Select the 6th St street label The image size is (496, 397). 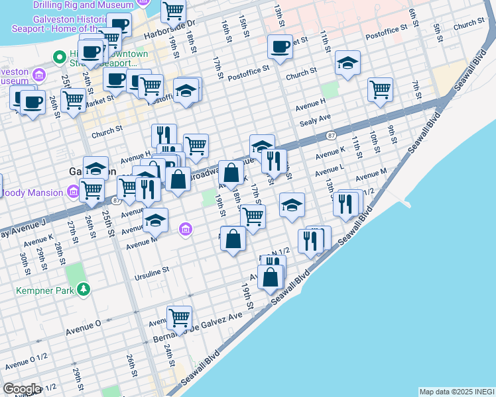point(414,18)
